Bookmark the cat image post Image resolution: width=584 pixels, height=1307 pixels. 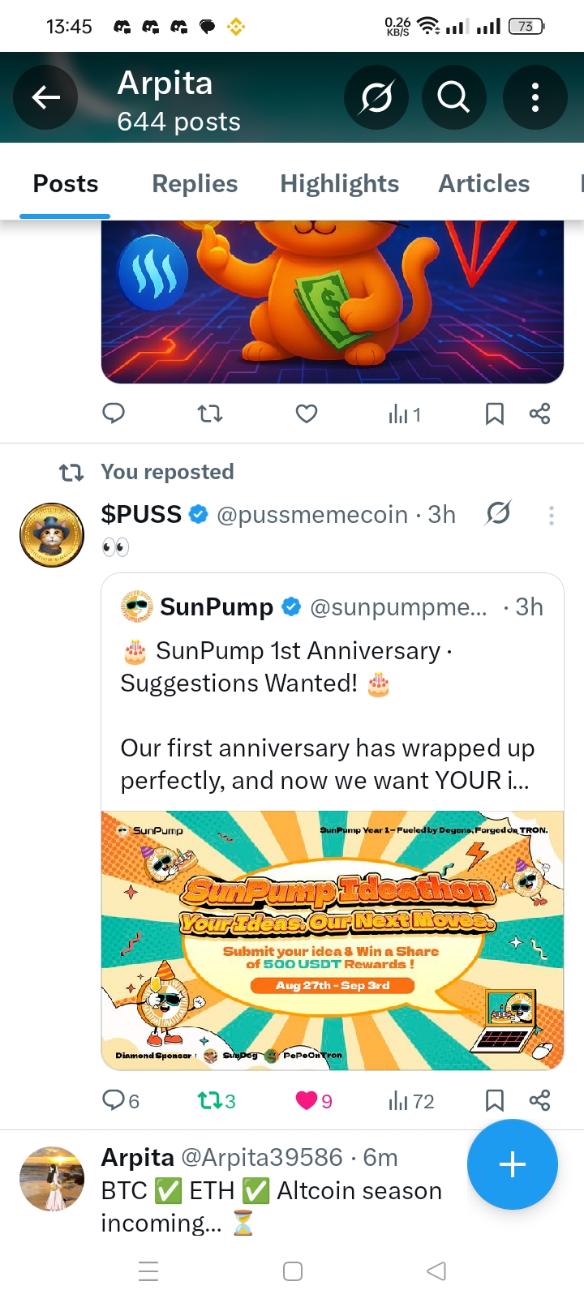494,414
